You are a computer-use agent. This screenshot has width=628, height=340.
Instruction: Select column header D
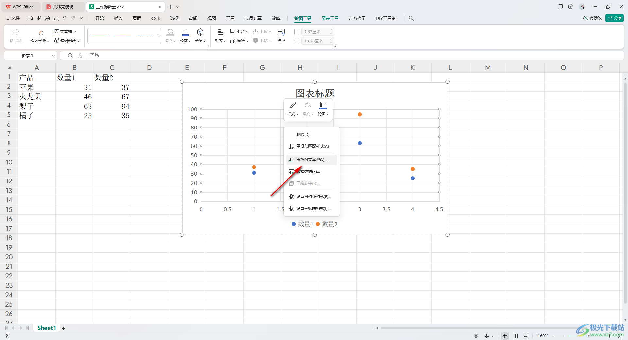pyautogui.click(x=149, y=68)
